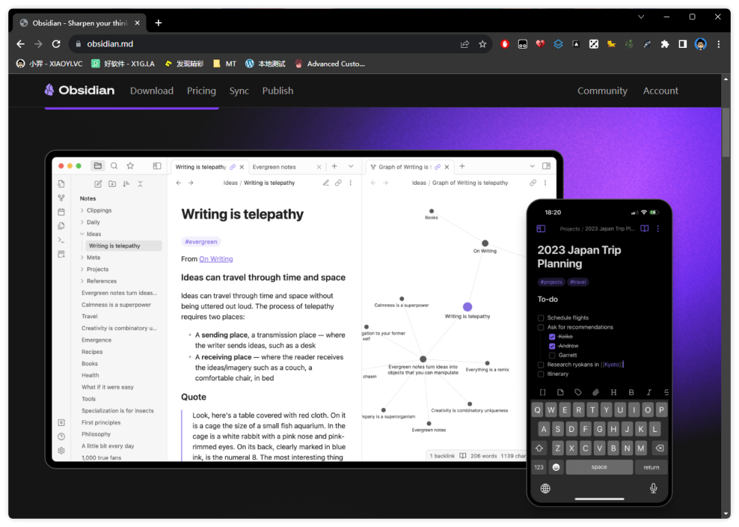The image size is (739, 527).
Task: Collapse all folders in the explorer
Action: point(140,184)
